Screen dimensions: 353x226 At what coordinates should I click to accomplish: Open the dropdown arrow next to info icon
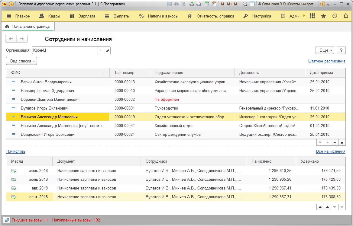(x=328, y=5)
